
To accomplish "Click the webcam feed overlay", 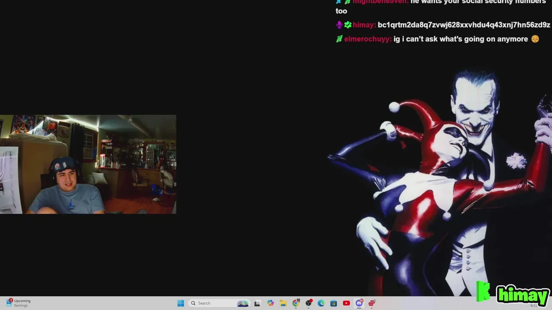I will (x=88, y=164).
